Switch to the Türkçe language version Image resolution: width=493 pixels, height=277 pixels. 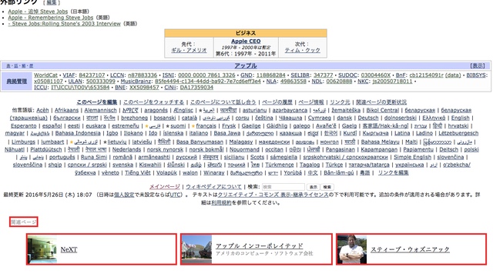[x=334, y=165]
